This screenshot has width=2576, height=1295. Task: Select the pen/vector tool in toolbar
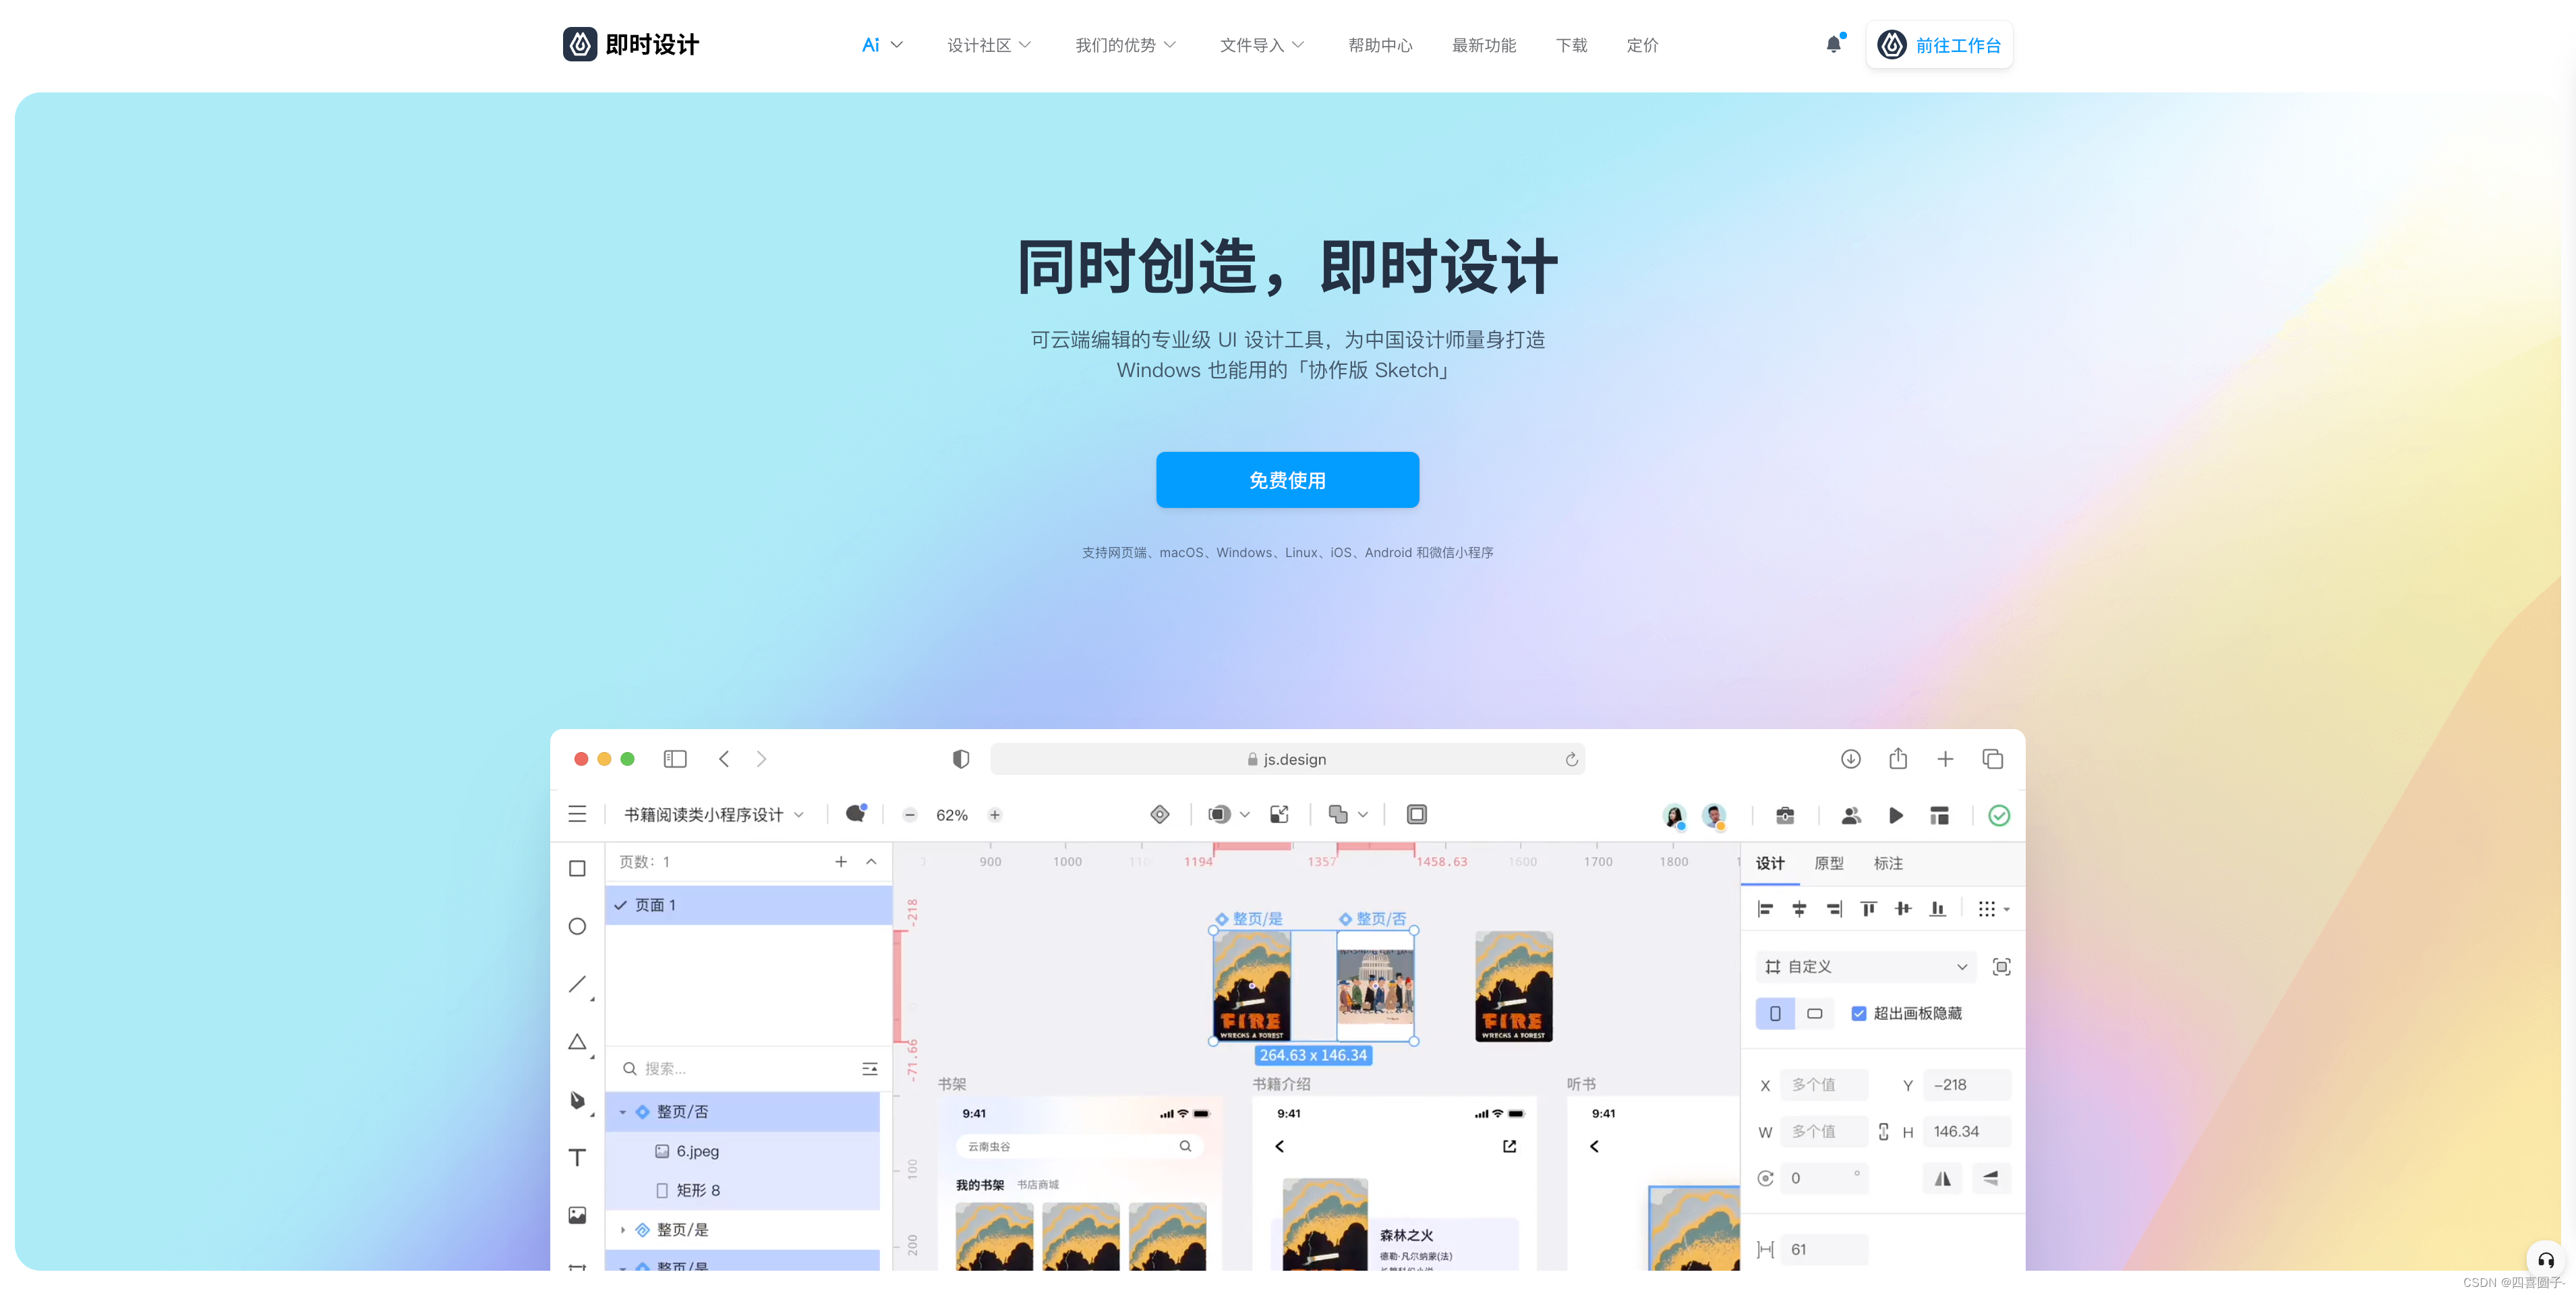(x=578, y=1099)
